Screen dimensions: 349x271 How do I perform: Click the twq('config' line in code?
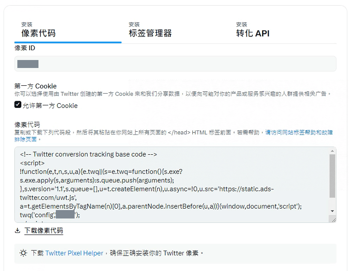pos(50,215)
